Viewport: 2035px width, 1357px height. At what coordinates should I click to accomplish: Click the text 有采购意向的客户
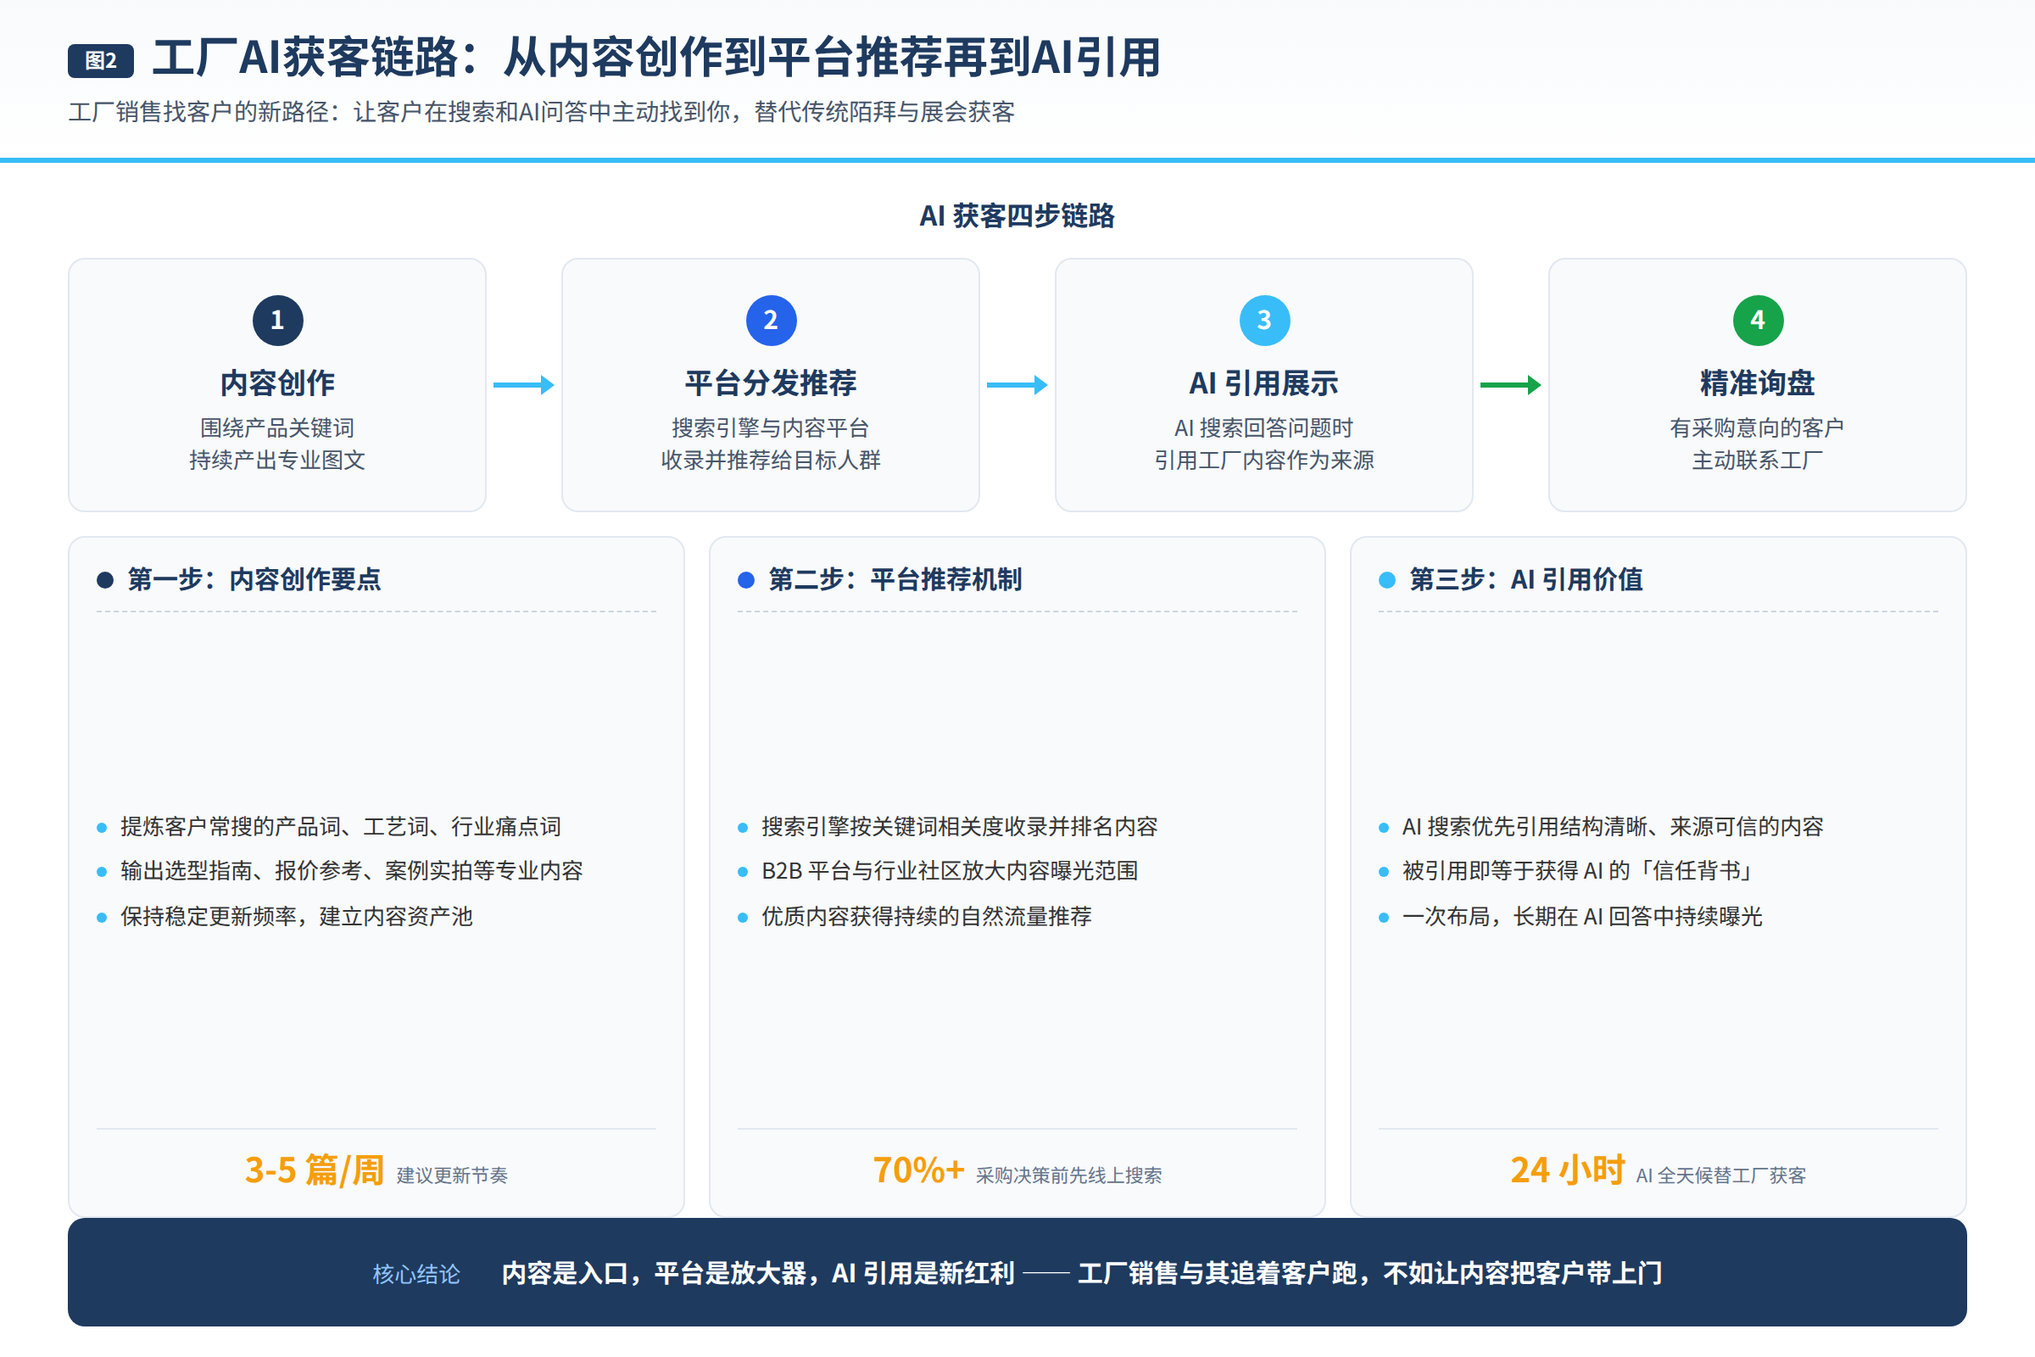tap(1757, 427)
